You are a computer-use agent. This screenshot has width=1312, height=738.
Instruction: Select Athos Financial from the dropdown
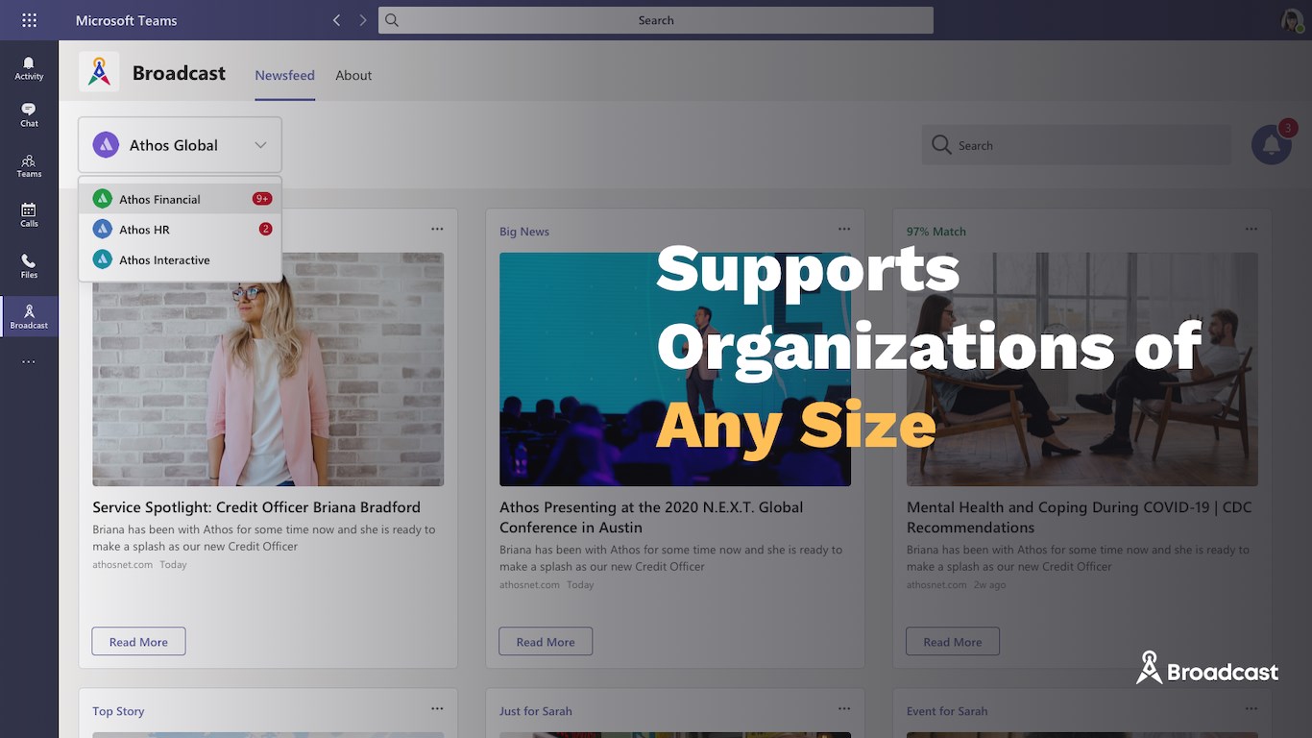tap(180, 199)
